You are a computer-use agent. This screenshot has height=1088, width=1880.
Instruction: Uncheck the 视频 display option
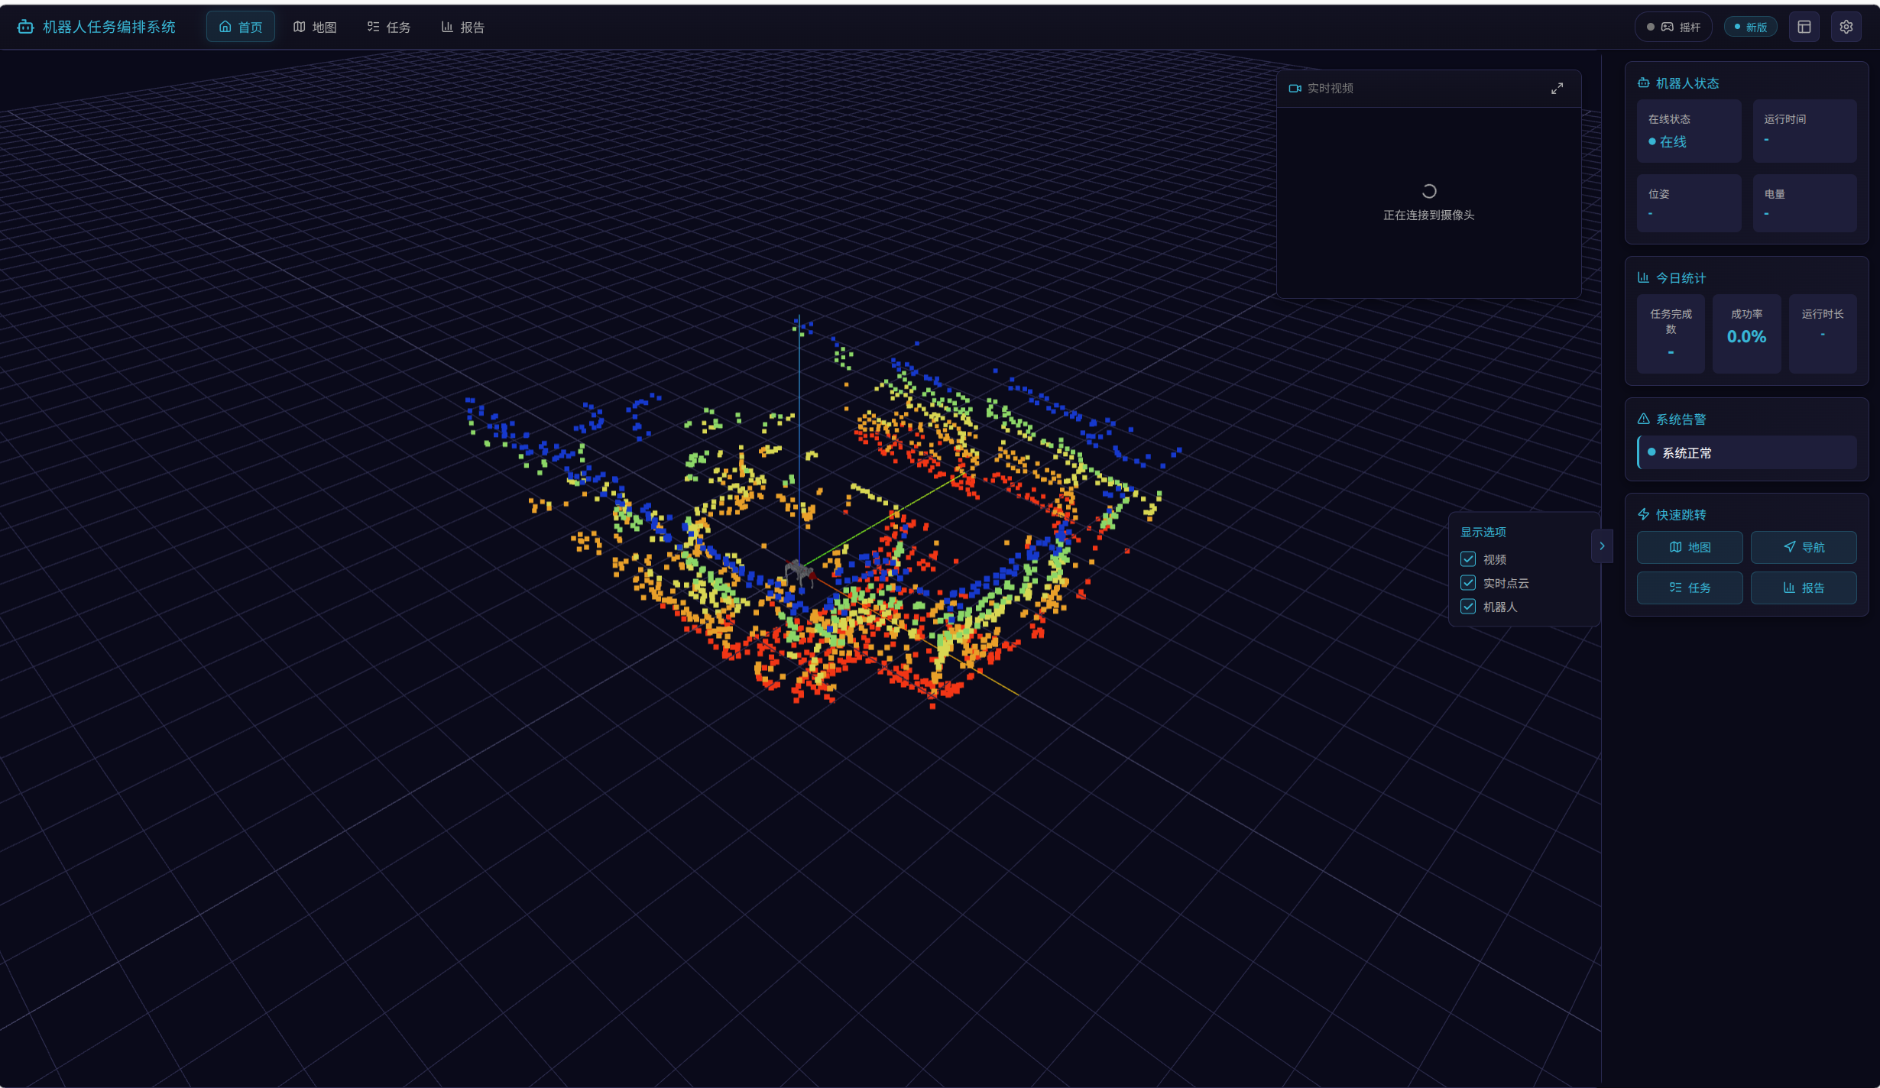[x=1468, y=559]
